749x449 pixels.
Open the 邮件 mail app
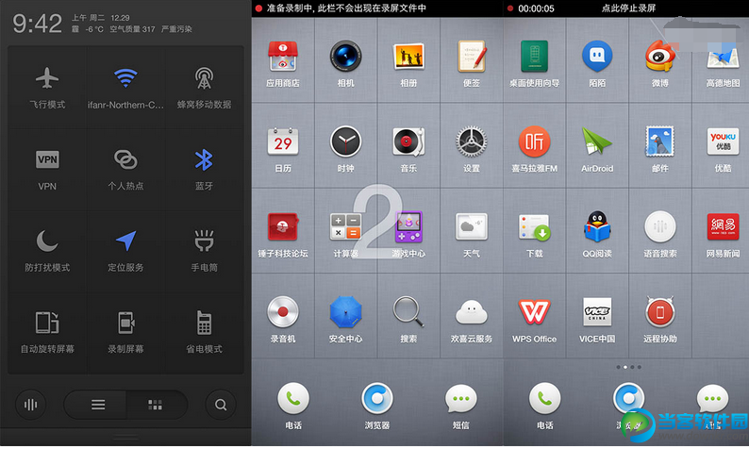(x=660, y=141)
